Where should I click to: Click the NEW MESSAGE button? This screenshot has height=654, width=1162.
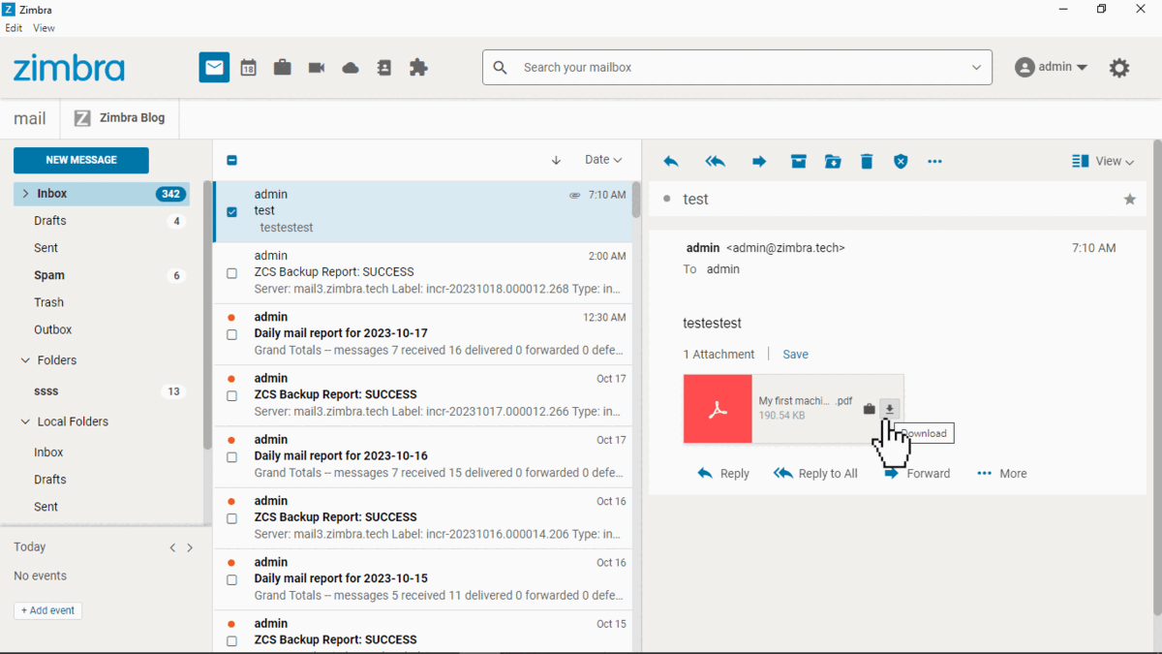80,160
